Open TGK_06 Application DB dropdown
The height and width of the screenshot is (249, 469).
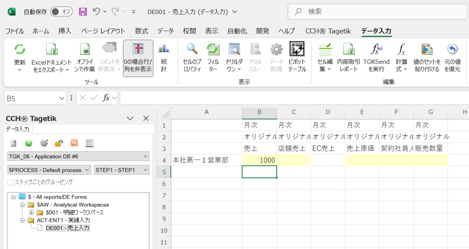pyautogui.click(x=78, y=157)
